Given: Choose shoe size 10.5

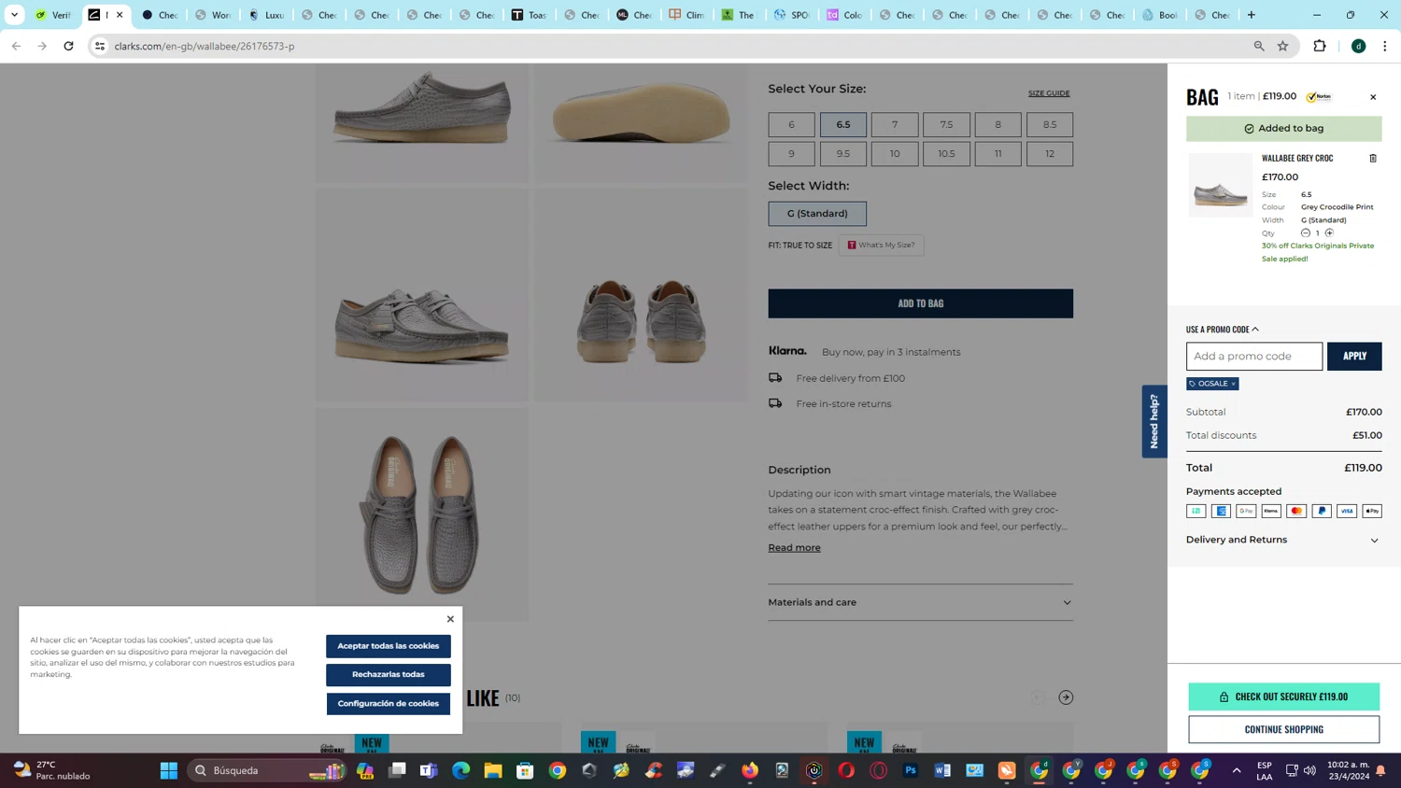Looking at the screenshot, I should (946, 154).
